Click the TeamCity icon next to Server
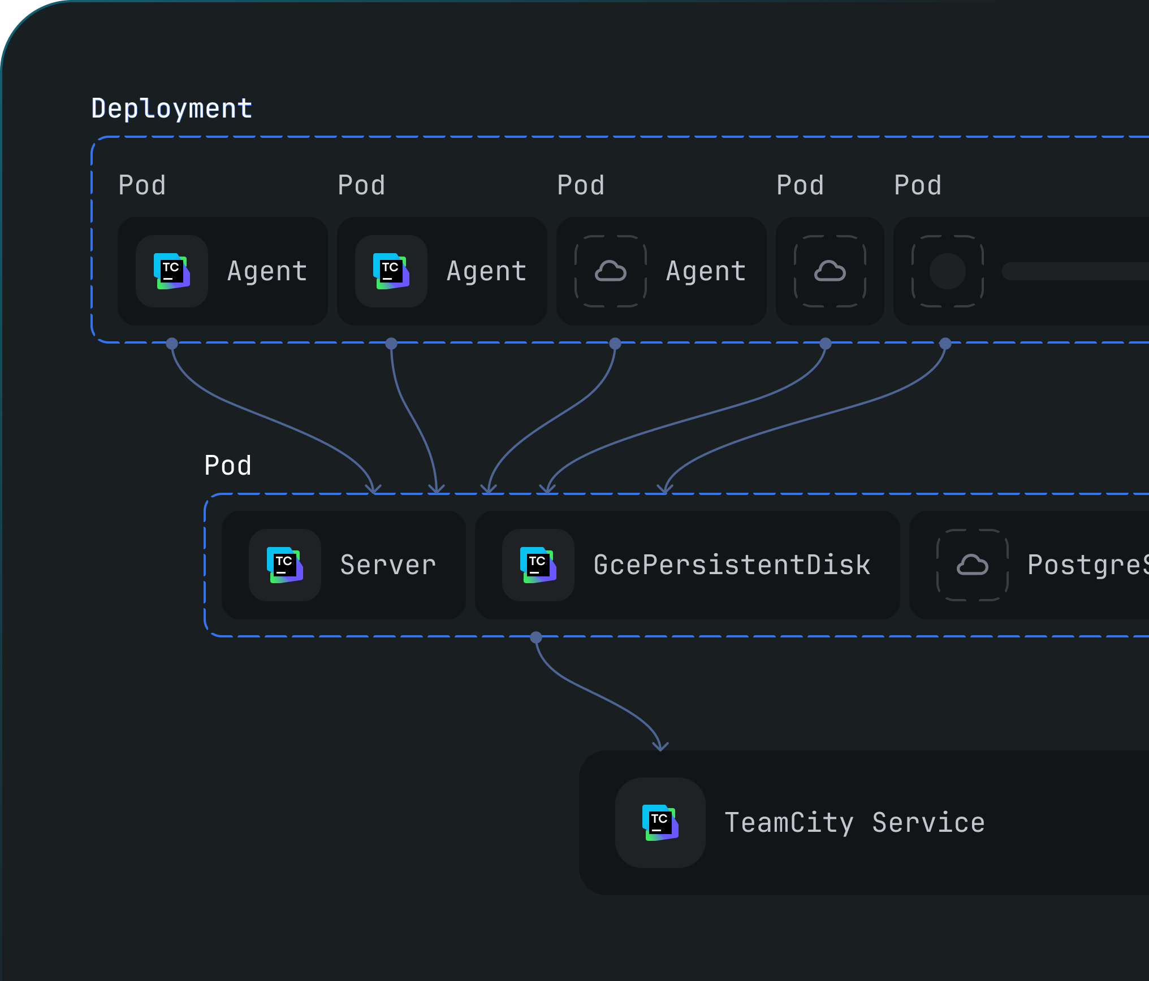Image resolution: width=1149 pixels, height=981 pixels. (285, 565)
